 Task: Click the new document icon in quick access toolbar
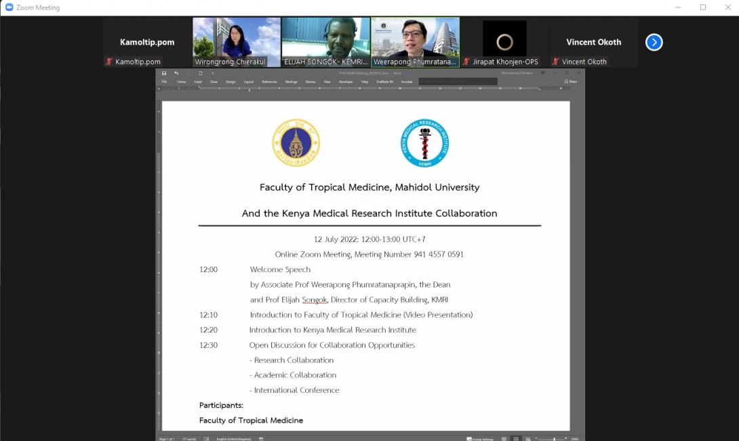coord(201,73)
